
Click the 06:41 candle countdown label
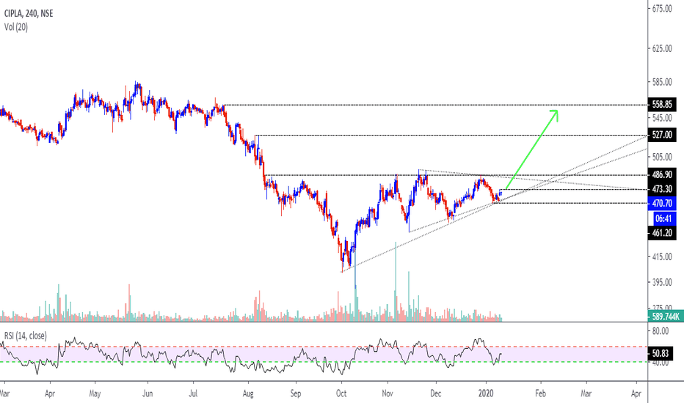pyautogui.click(x=663, y=218)
